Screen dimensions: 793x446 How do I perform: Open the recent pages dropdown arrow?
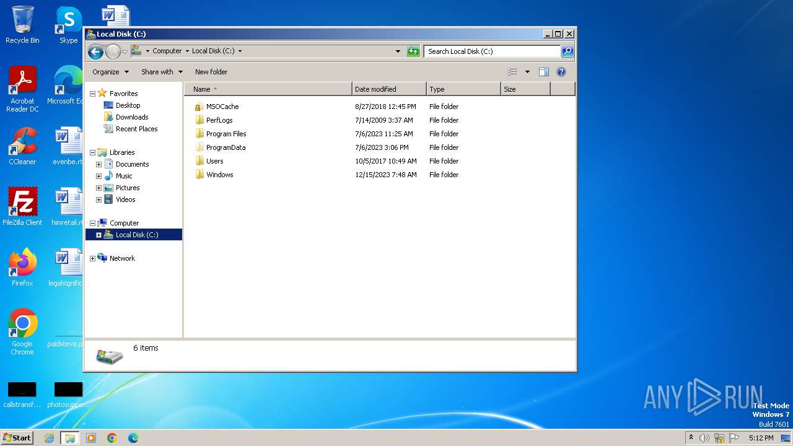click(x=125, y=51)
